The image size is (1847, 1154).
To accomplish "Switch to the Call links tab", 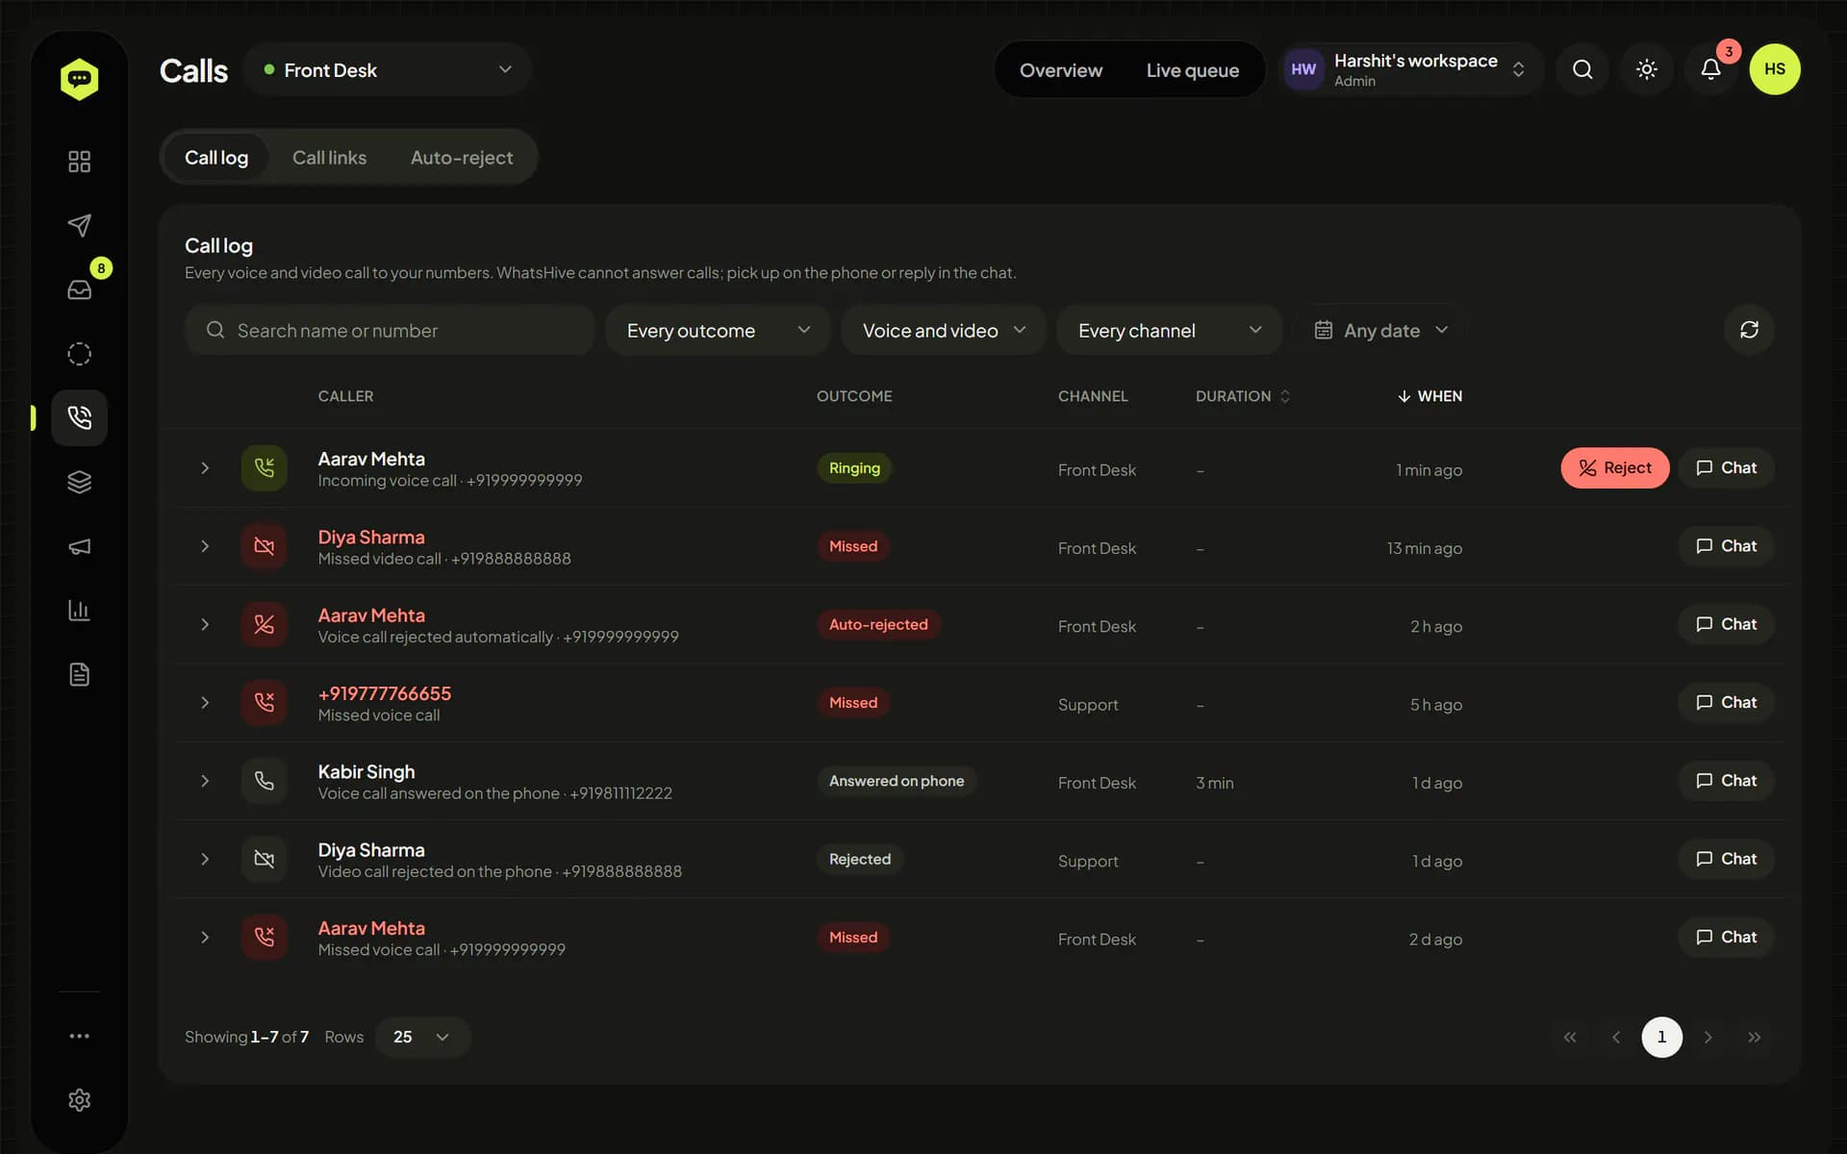I will pos(329,157).
